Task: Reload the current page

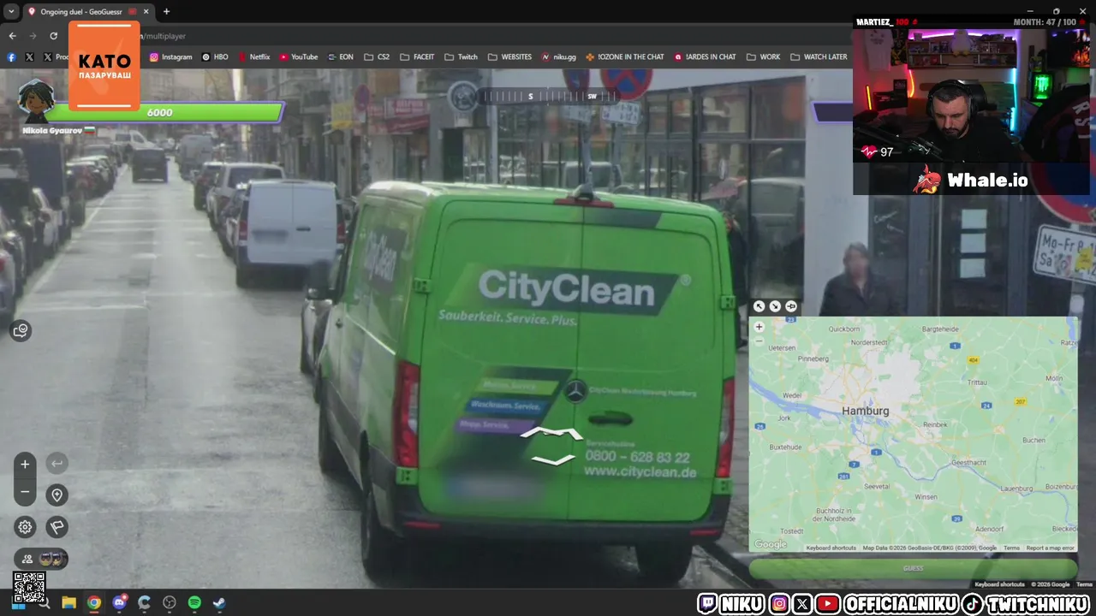Action: pyautogui.click(x=53, y=36)
